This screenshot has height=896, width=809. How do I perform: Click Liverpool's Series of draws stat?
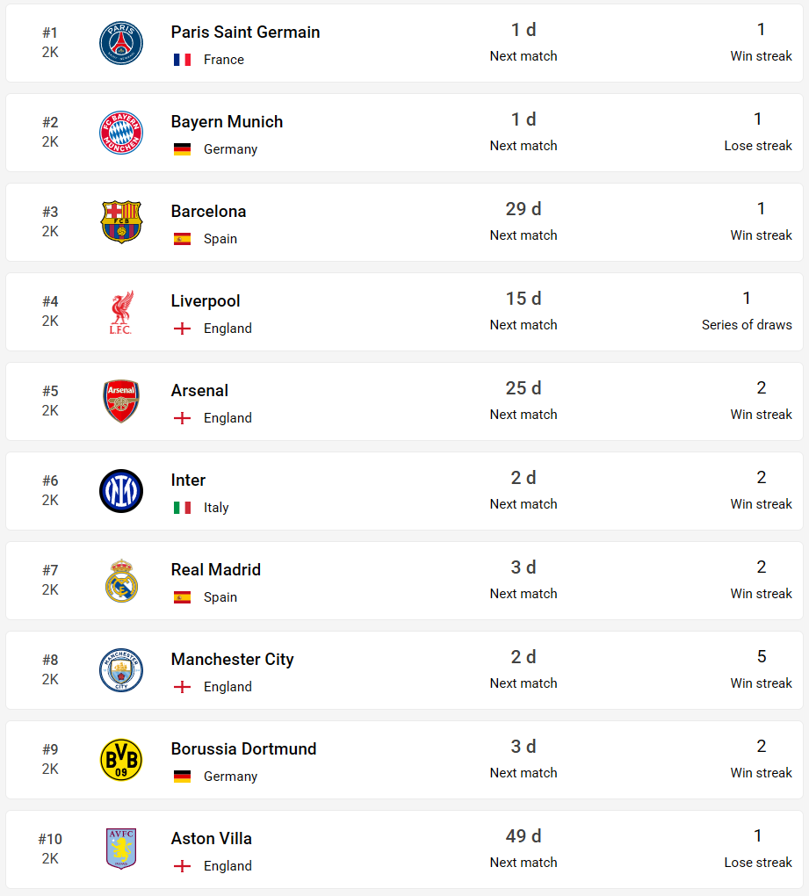747,311
